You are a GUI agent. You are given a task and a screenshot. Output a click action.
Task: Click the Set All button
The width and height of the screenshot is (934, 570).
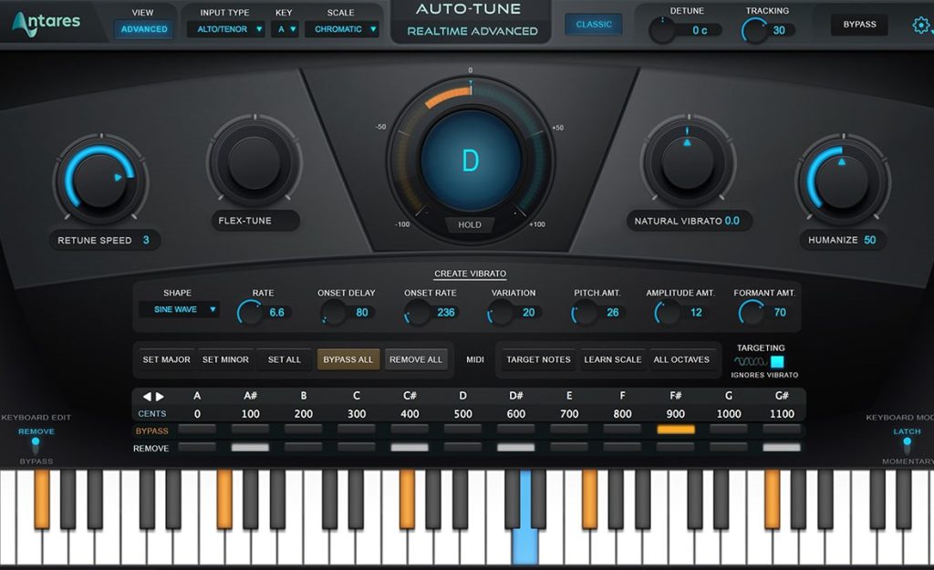(x=285, y=359)
